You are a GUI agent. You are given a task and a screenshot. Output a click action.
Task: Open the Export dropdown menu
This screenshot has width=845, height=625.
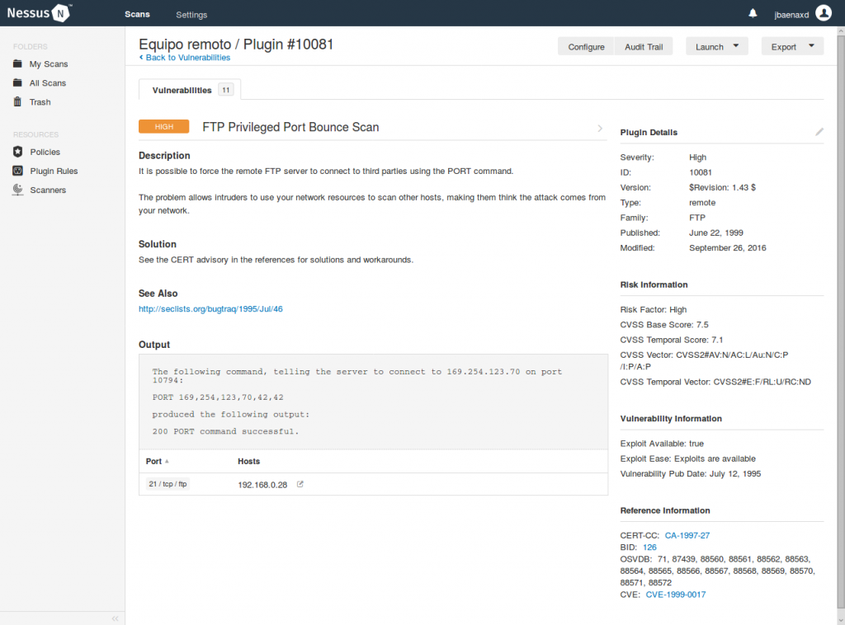point(791,47)
